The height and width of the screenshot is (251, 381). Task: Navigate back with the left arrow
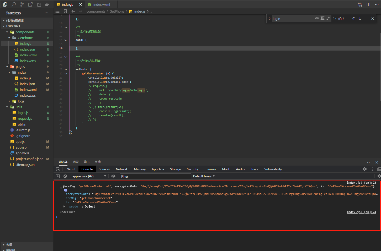[73, 11]
